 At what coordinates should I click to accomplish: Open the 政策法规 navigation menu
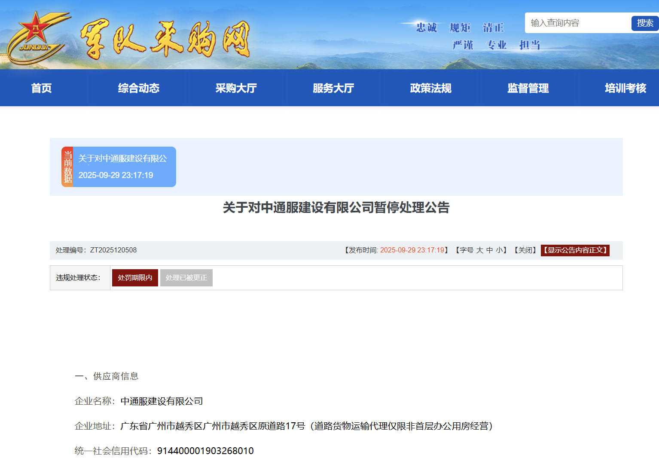point(430,88)
